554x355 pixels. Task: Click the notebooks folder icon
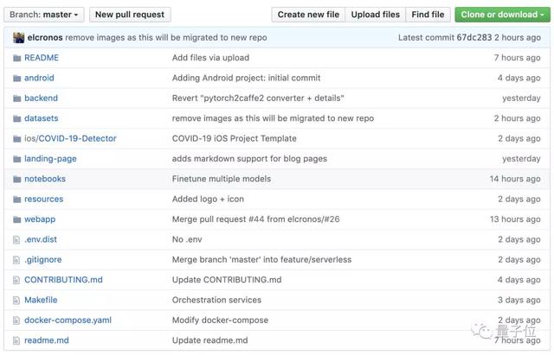pyautogui.click(x=16, y=179)
